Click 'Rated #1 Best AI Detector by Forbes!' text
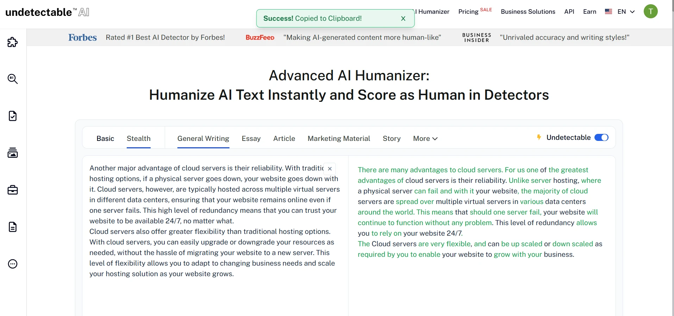The image size is (674, 316). tap(165, 37)
